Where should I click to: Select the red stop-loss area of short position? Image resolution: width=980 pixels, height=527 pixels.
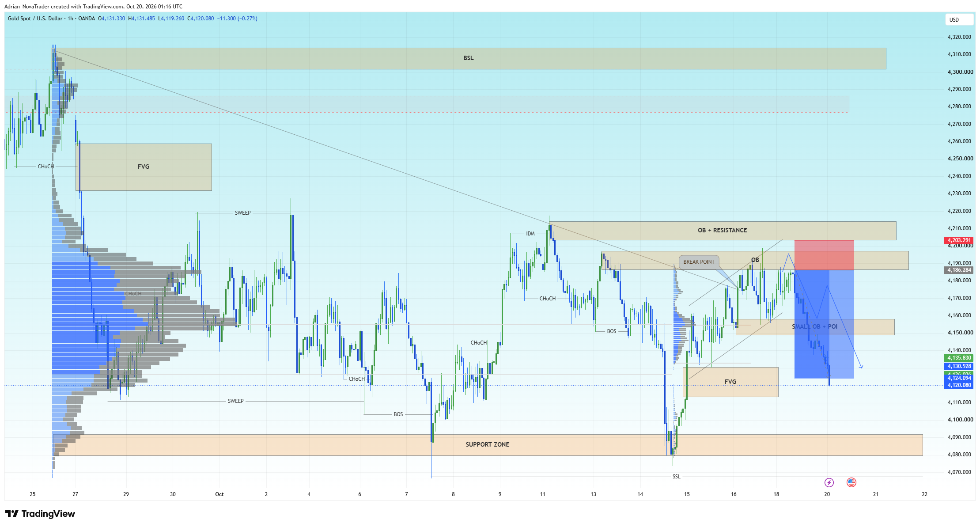(824, 255)
